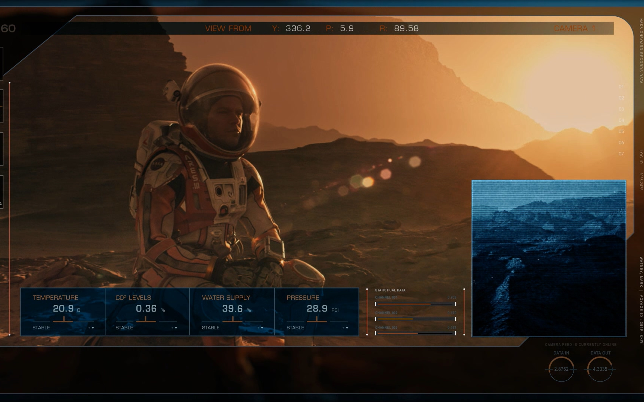Select the P value 5.9

[x=347, y=28]
